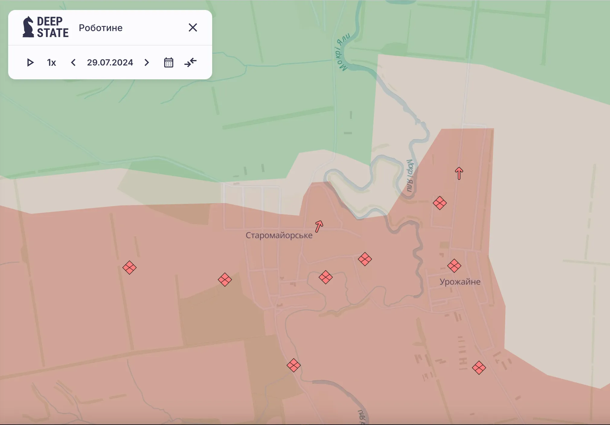Click the Урожайне village label
This screenshot has width=610, height=425.
pyautogui.click(x=460, y=282)
